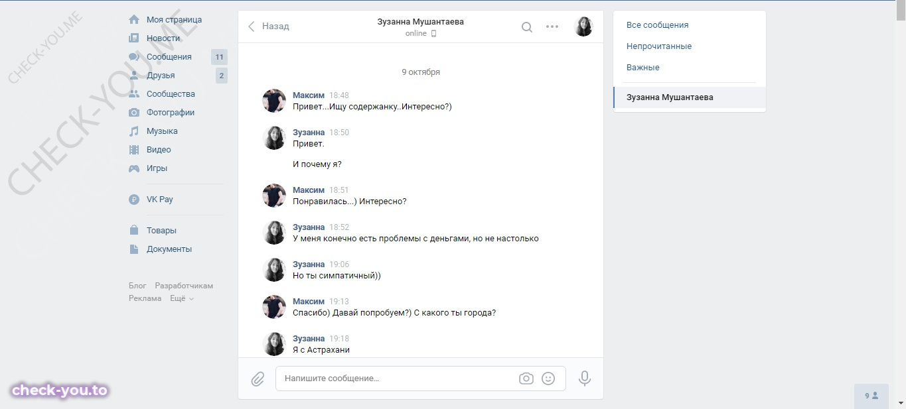Open VK Pay label in sidebar
906x409 pixels.
click(160, 200)
